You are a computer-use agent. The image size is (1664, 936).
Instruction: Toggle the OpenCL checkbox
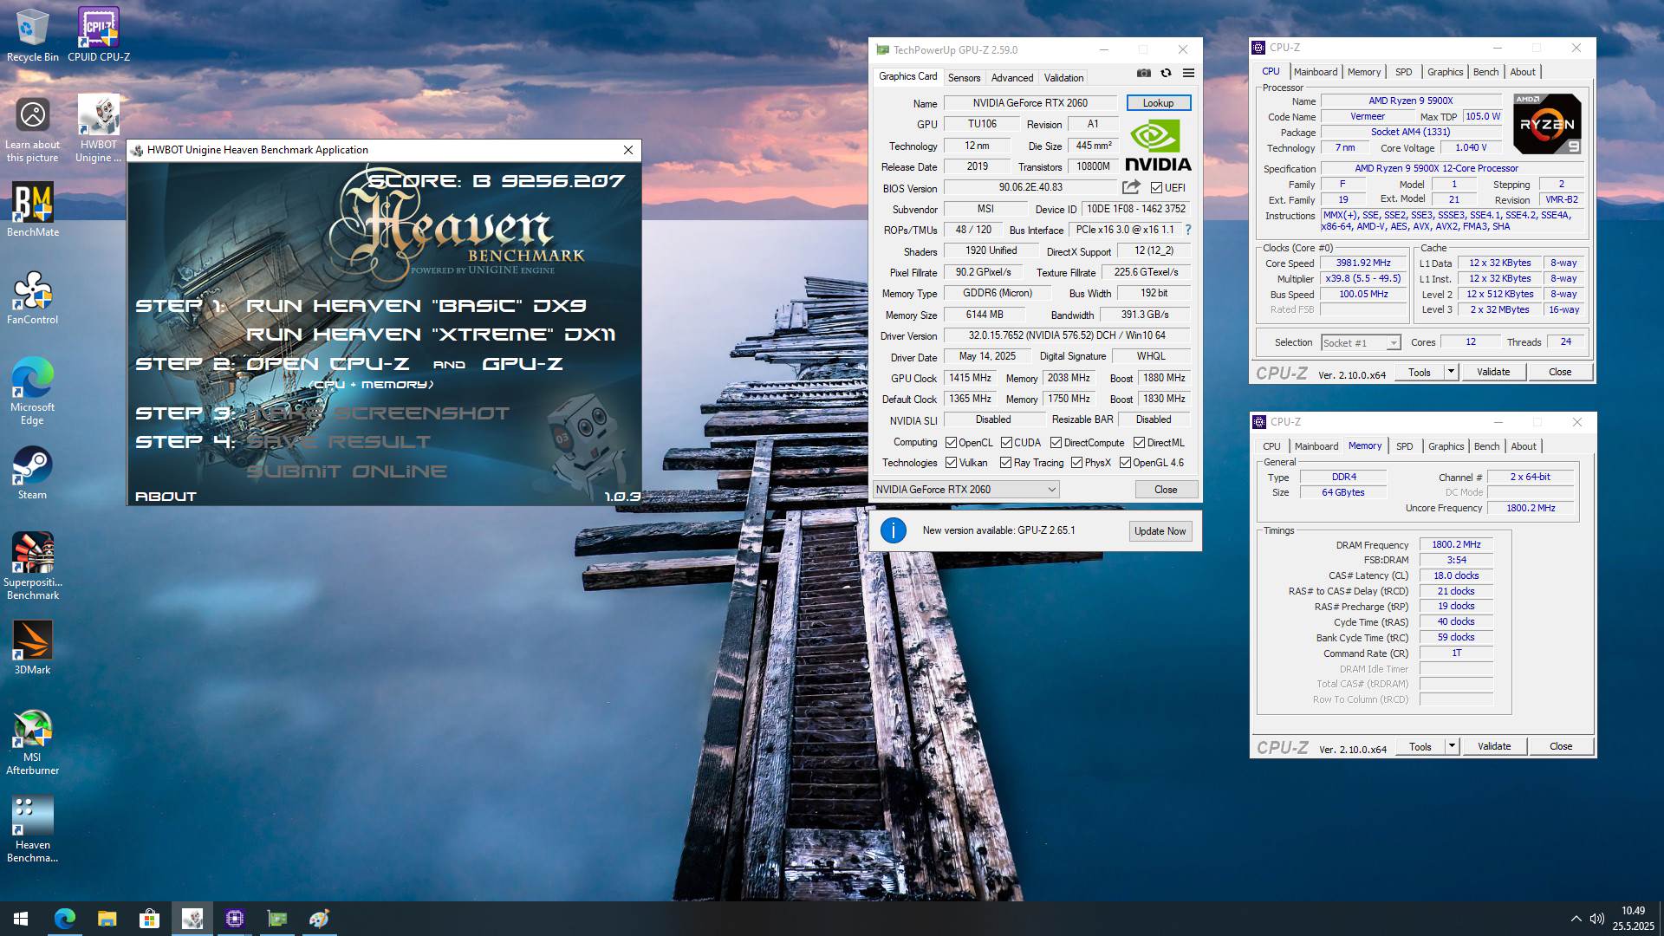(x=951, y=443)
